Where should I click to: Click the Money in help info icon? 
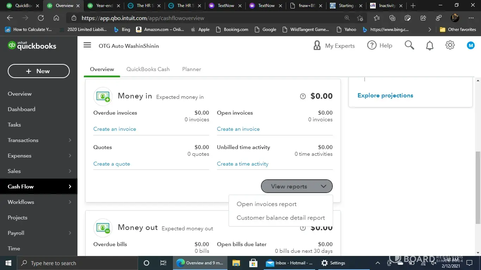click(x=303, y=96)
